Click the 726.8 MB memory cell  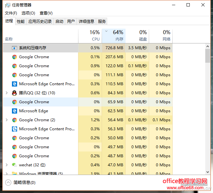pos(114,48)
